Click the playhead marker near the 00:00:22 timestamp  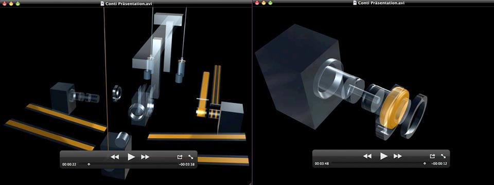(x=89, y=164)
